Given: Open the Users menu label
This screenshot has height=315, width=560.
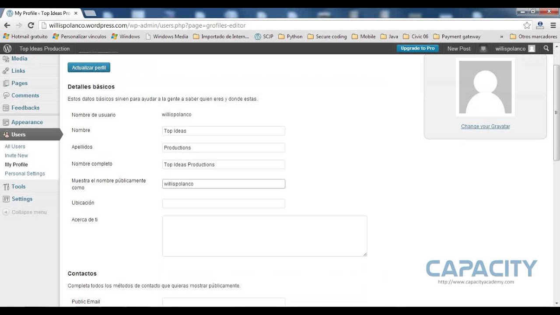Looking at the screenshot, I should point(18,135).
